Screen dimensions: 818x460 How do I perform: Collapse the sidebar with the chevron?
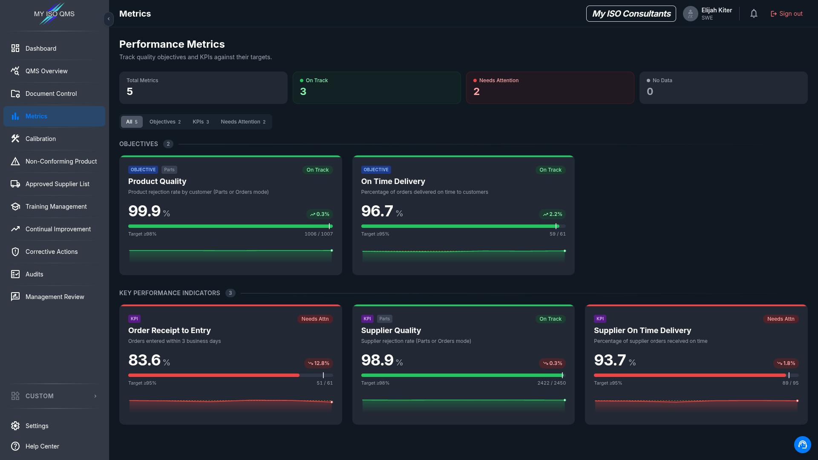coord(109,19)
